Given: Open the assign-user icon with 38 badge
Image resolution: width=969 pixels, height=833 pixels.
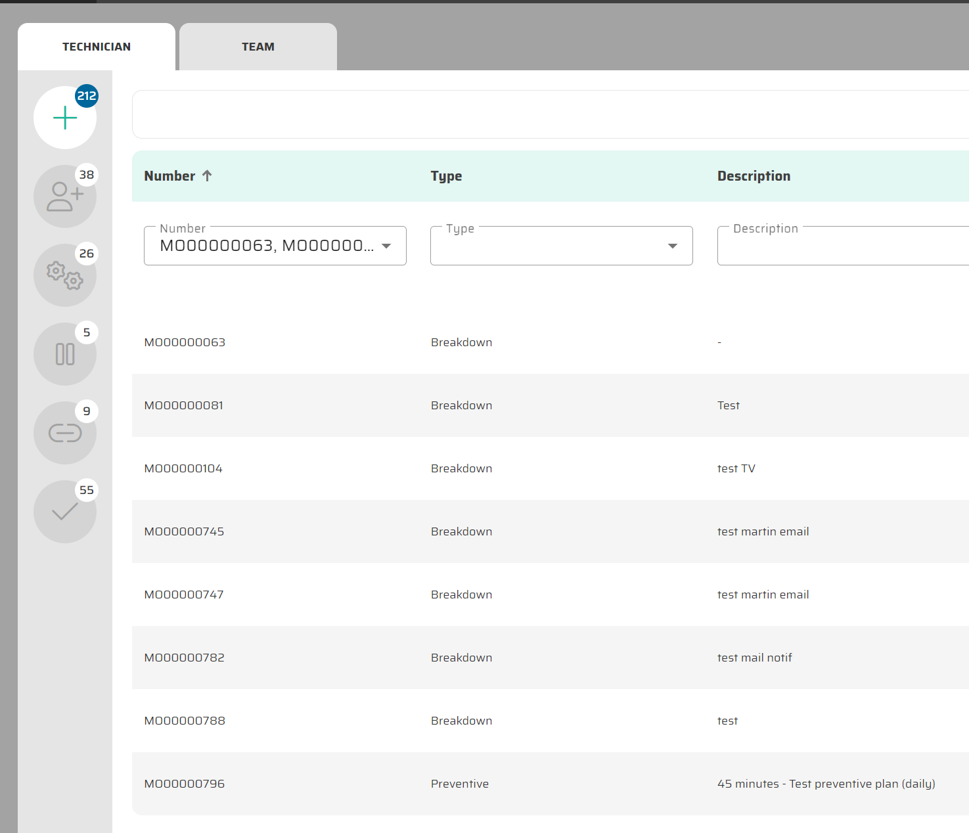Looking at the screenshot, I should 65,196.
